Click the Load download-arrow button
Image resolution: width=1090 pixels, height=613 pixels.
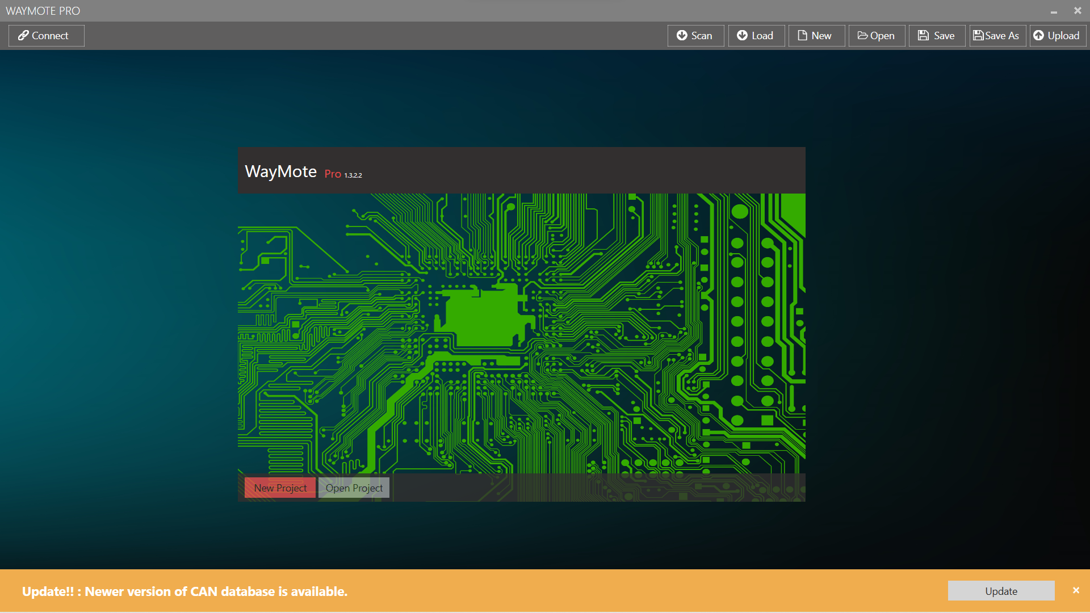click(x=756, y=36)
